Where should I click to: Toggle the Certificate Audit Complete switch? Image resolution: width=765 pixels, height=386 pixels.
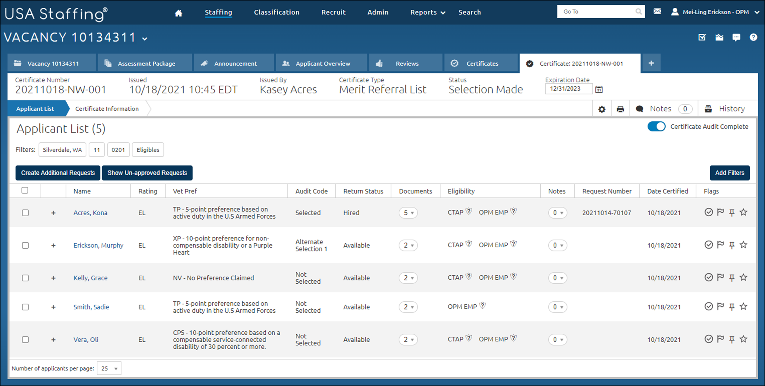coord(656,126)
